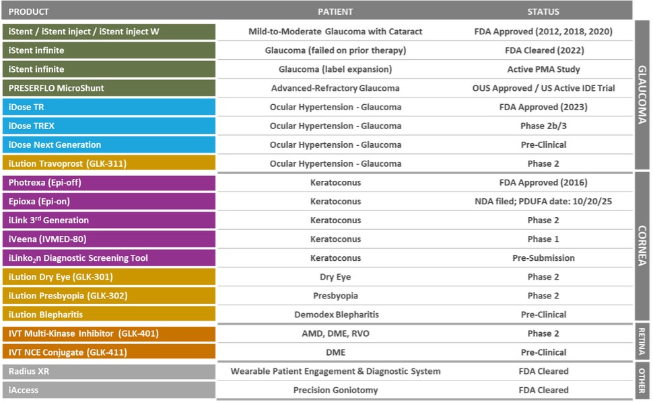
Task: Click the Epioxa (Epi-on) product cell
Action: pos(109,202)
